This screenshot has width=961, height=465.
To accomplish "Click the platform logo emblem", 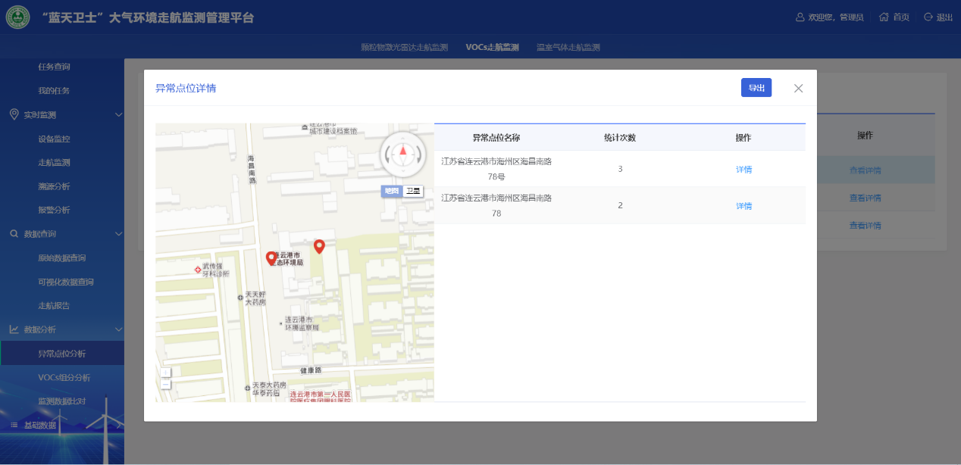I will coord(18,17).
